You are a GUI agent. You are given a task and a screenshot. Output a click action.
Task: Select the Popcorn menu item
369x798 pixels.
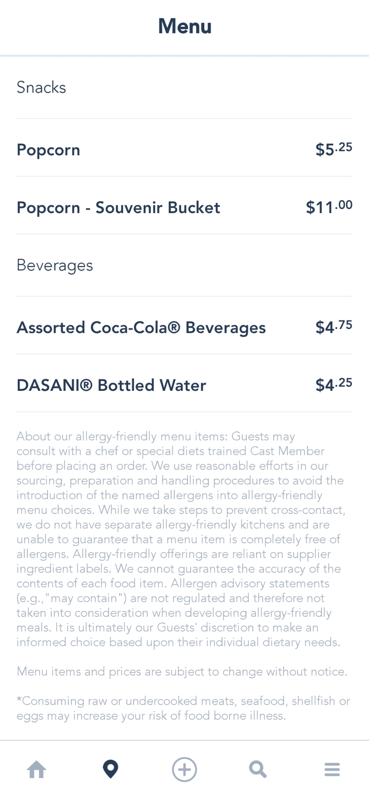click(x=49, y=150)
